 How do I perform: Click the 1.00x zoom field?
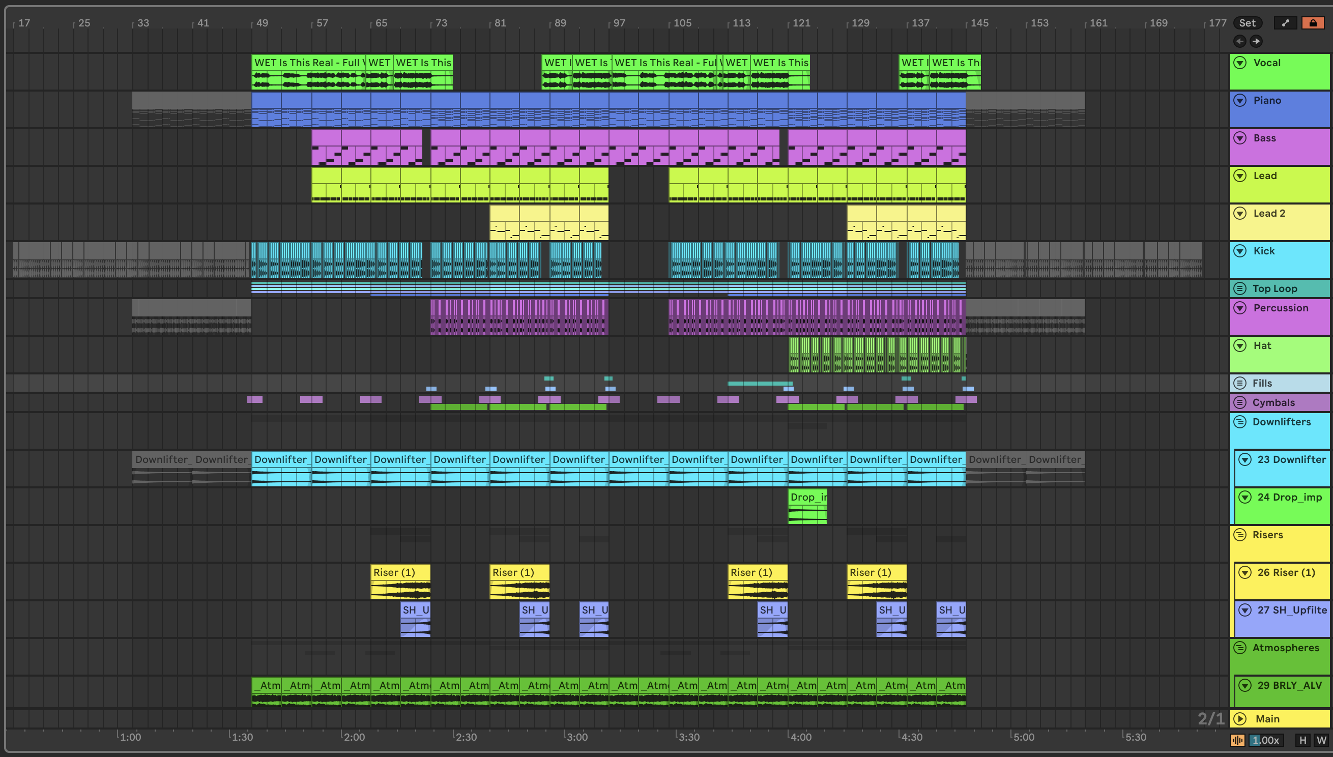1265,740
